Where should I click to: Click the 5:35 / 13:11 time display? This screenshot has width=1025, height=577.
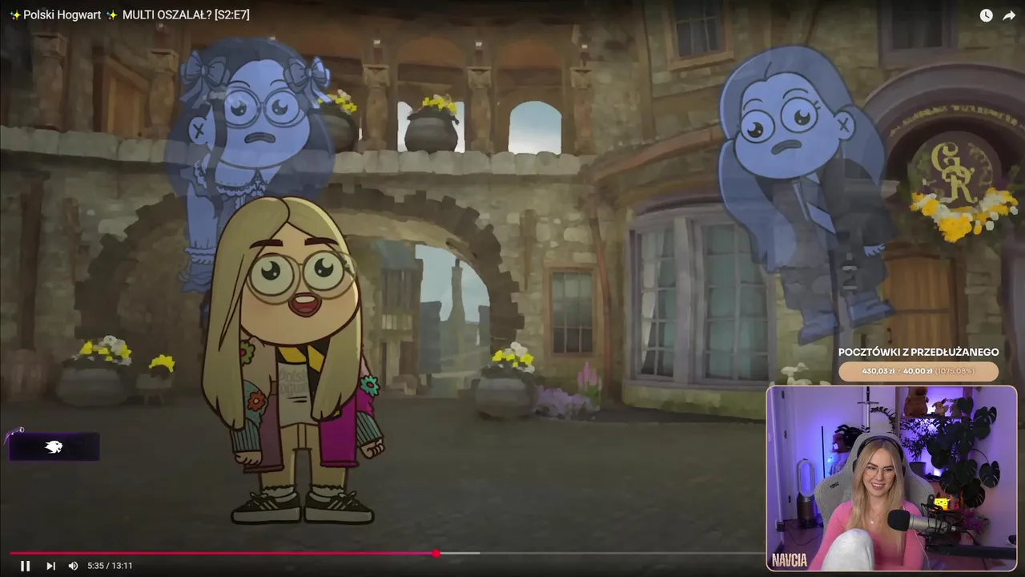110,566
